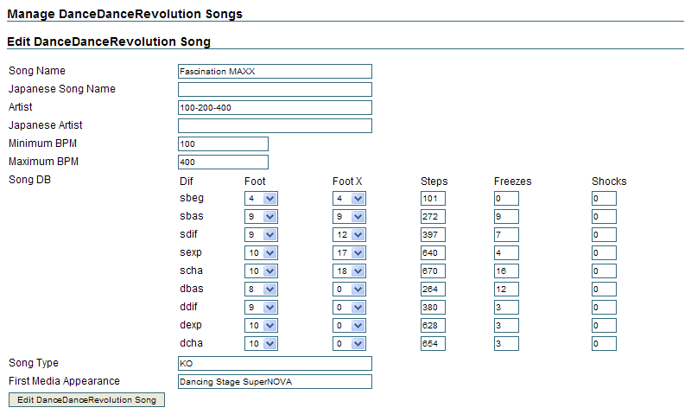Click the 'dexp' difficulty label
Viewport: 691px width, 414px height.
pos(191,325)
